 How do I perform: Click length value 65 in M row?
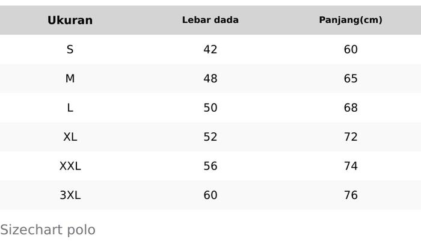tap(351, 79)
